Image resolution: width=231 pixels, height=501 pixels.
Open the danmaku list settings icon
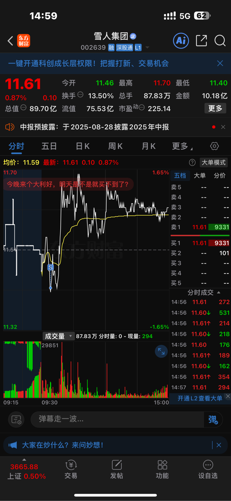[x=16, y=419]
